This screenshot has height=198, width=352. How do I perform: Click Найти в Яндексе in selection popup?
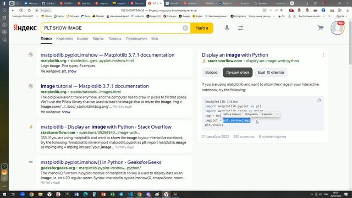tap(232, 114)
